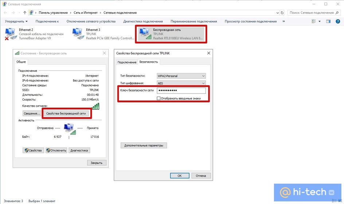Go up one level with the up arrow

24,13
